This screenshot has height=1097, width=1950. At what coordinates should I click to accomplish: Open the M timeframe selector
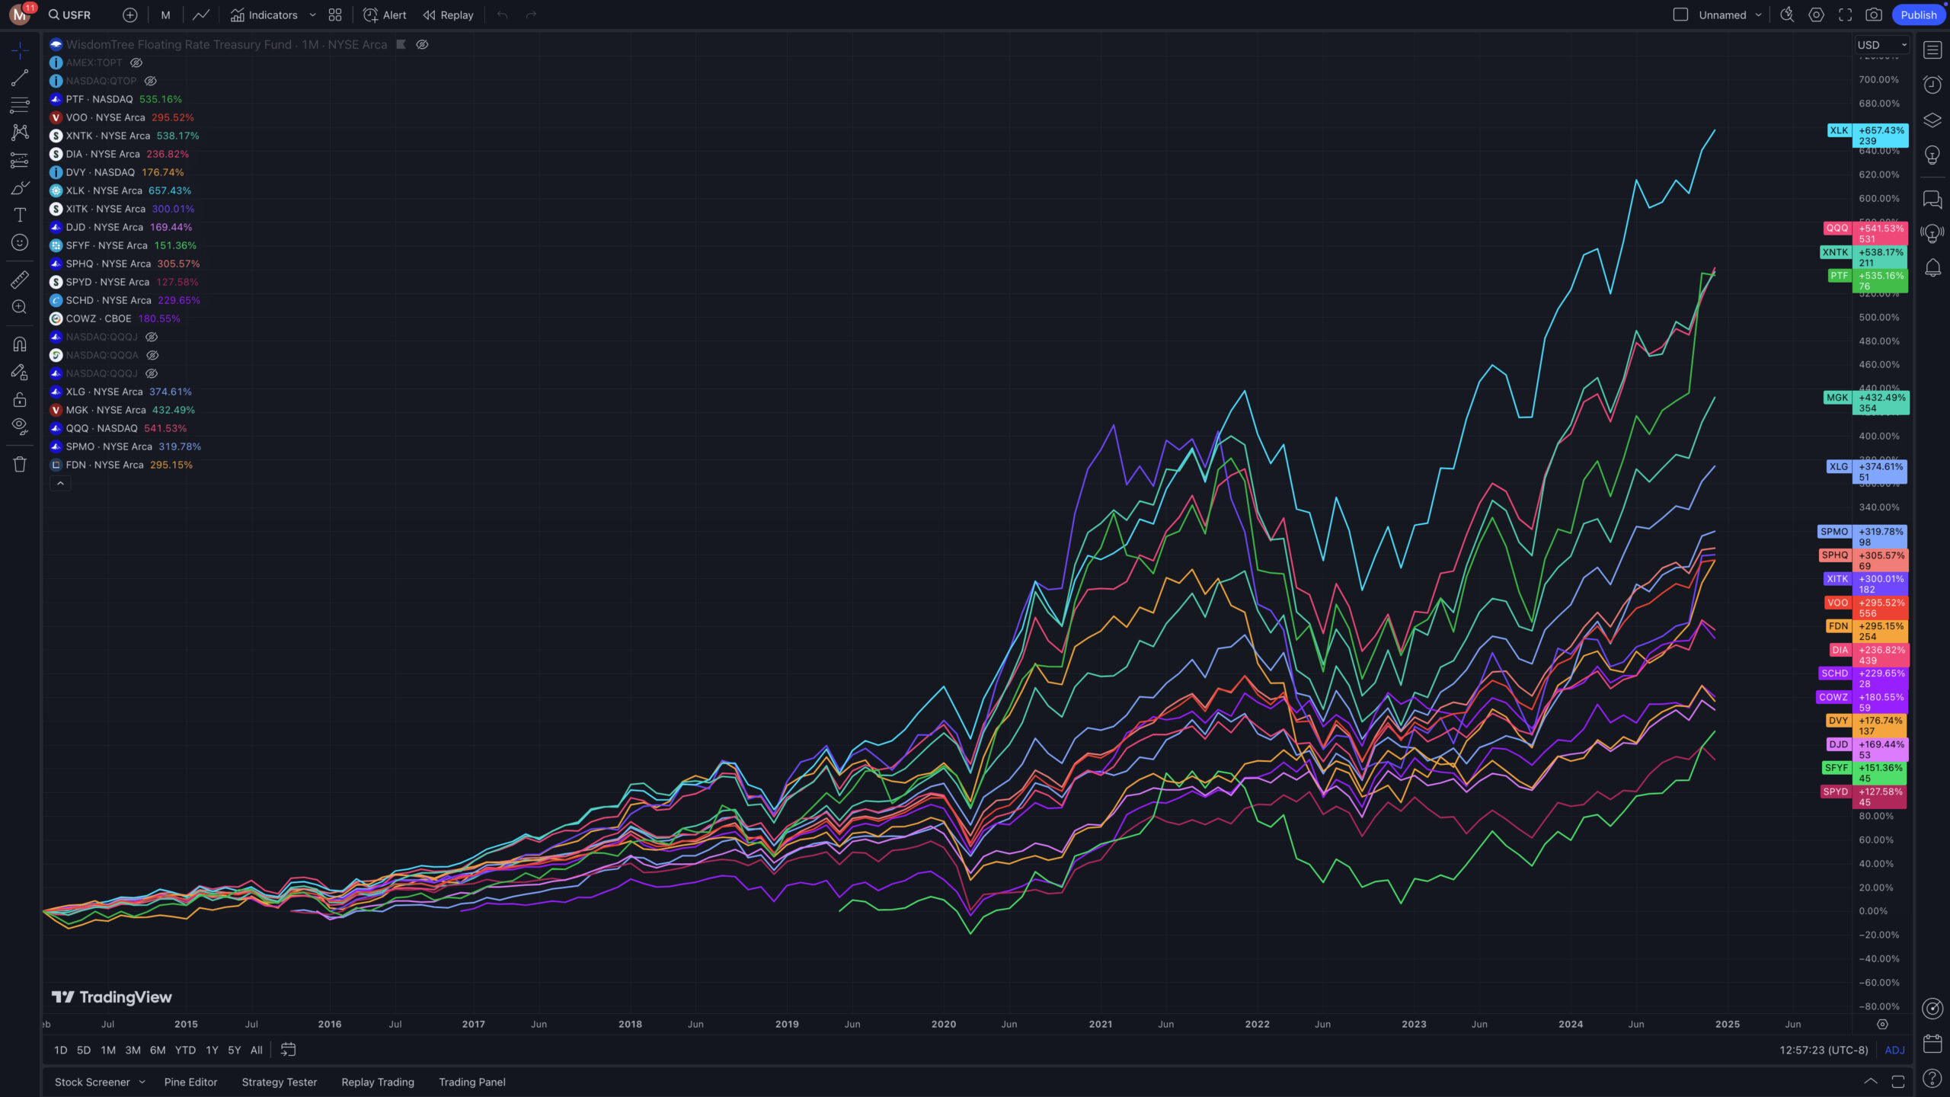165,14
